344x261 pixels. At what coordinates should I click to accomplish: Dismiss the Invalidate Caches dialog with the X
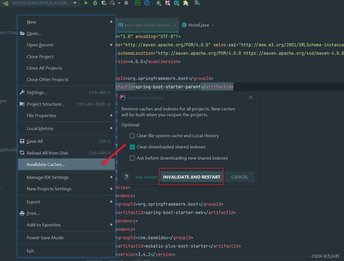click(250, 98)
